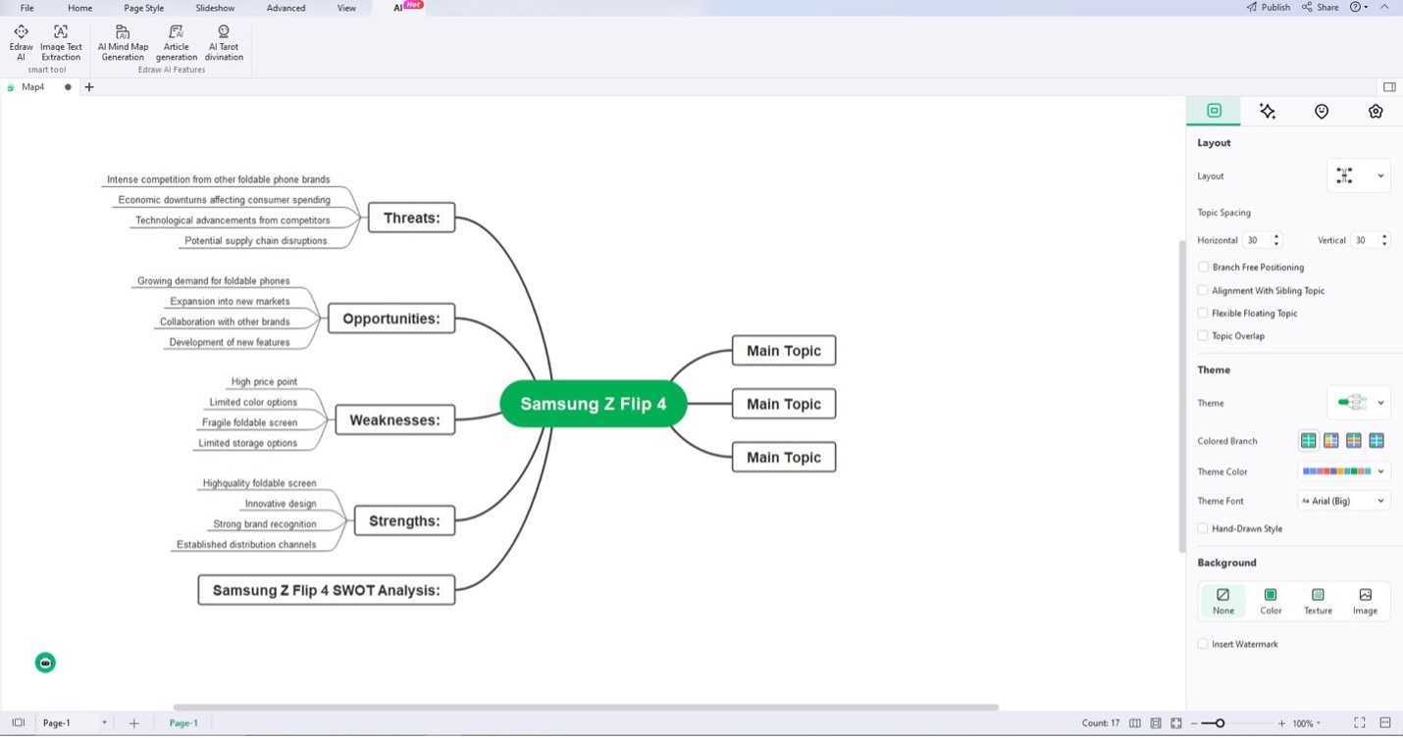
Task: Open the page list icon in status bar
Action: [18, 723]
